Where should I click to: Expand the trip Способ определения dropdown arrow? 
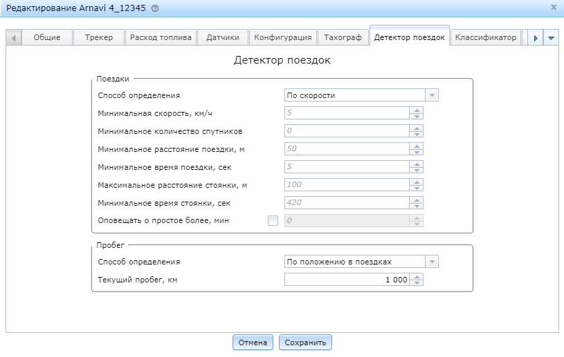click(432, 95)
